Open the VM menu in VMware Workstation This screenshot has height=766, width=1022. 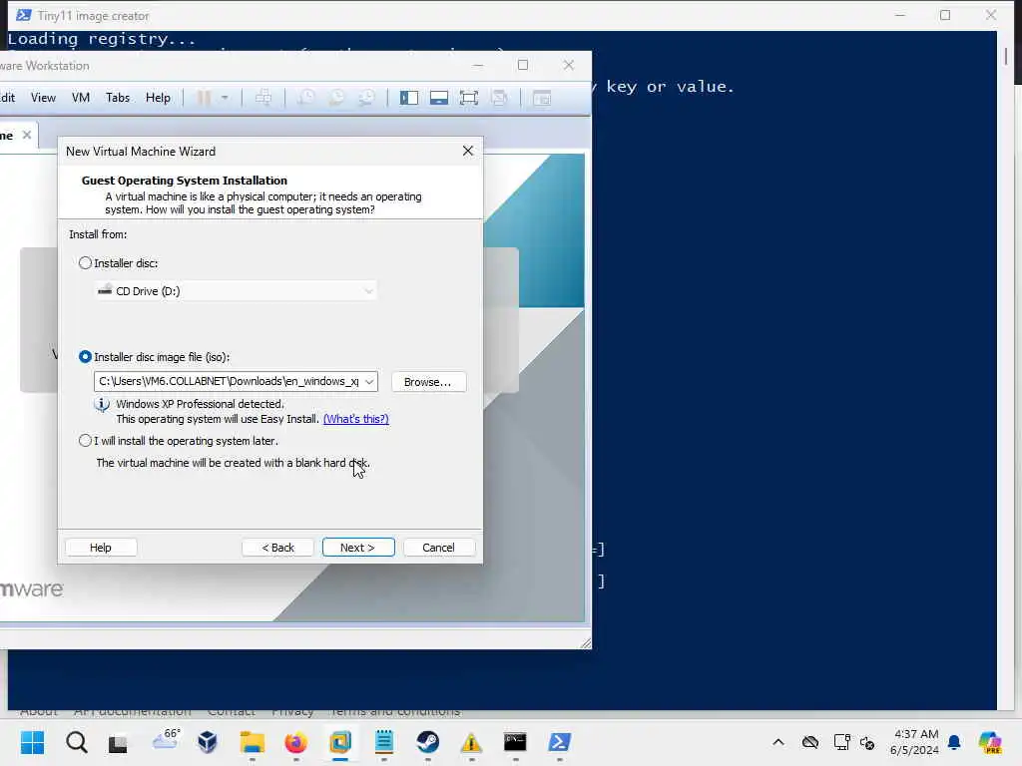(81, 98)
